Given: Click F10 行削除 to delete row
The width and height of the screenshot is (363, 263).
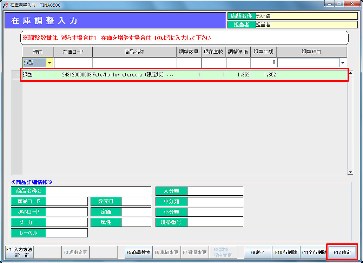Looking at the screenshot, I should tap(286, 252).
